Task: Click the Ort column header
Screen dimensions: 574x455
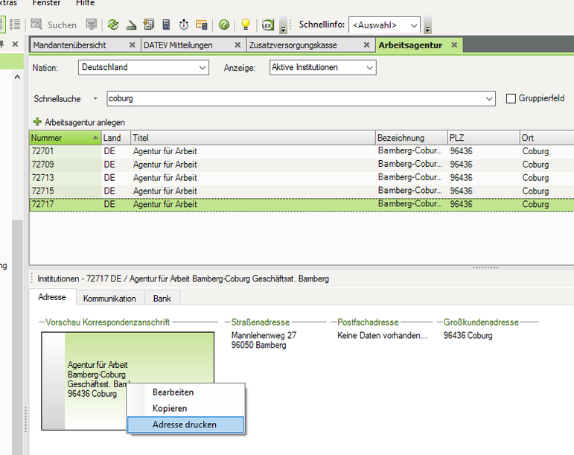Action: 547,138
